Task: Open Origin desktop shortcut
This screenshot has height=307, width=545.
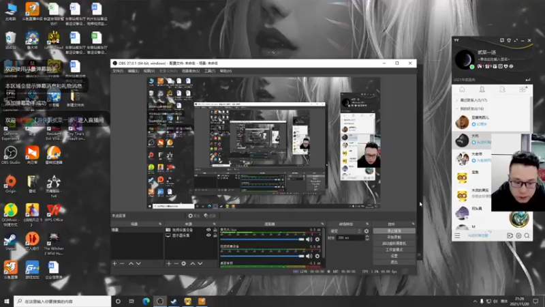Action: click(10, 184)
